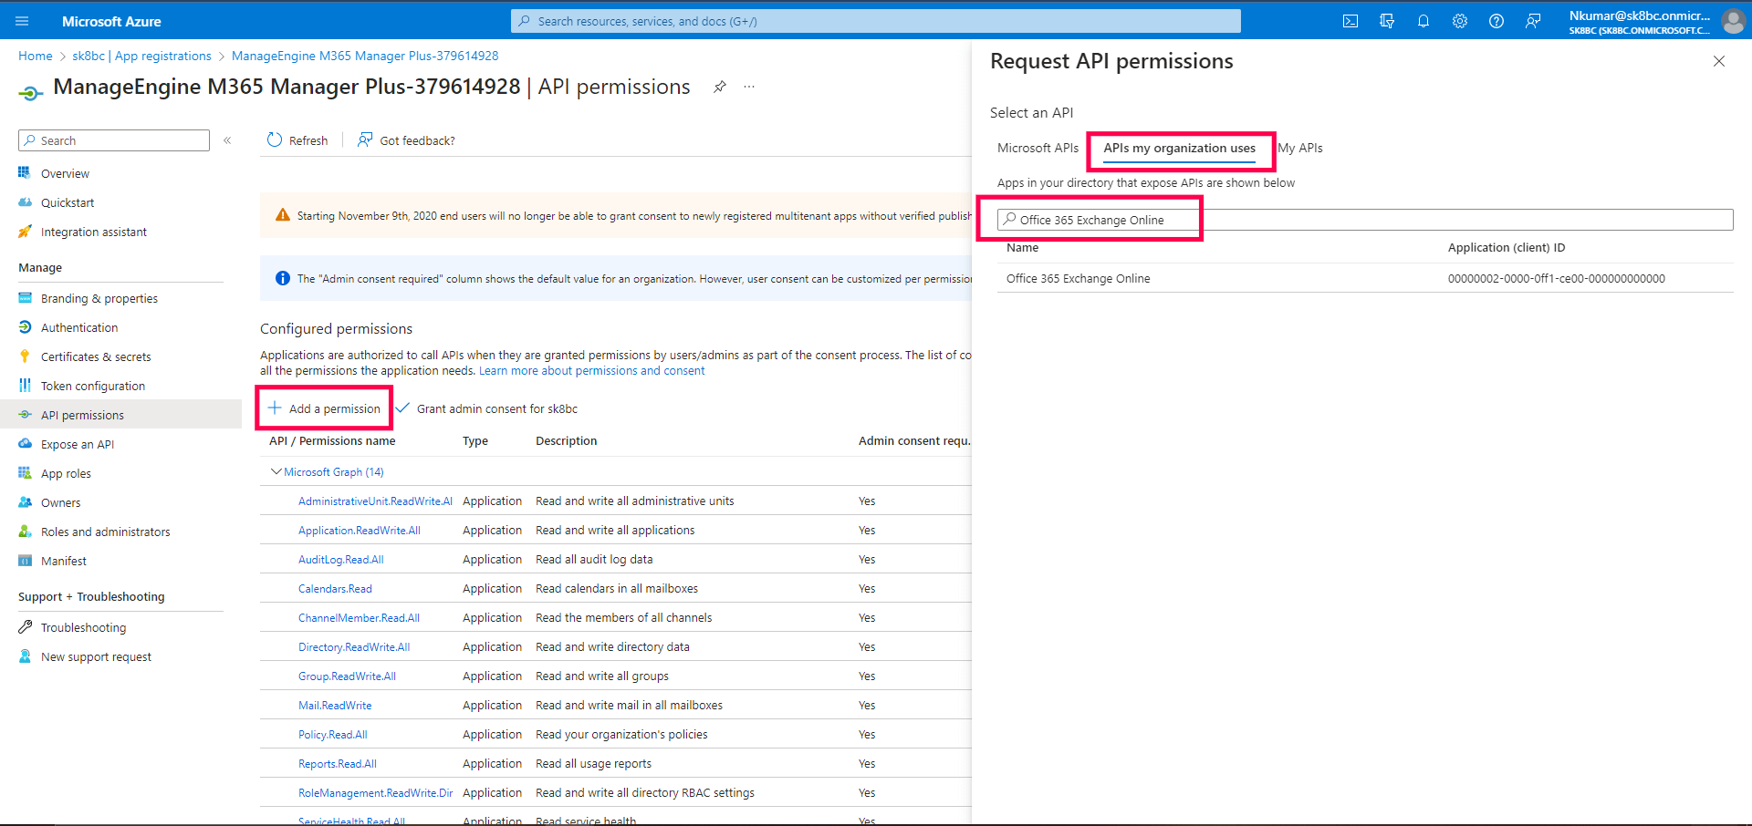
Task: Switch to the My APIs tab
Action: pyautogui.click(x=1300, y=148)
